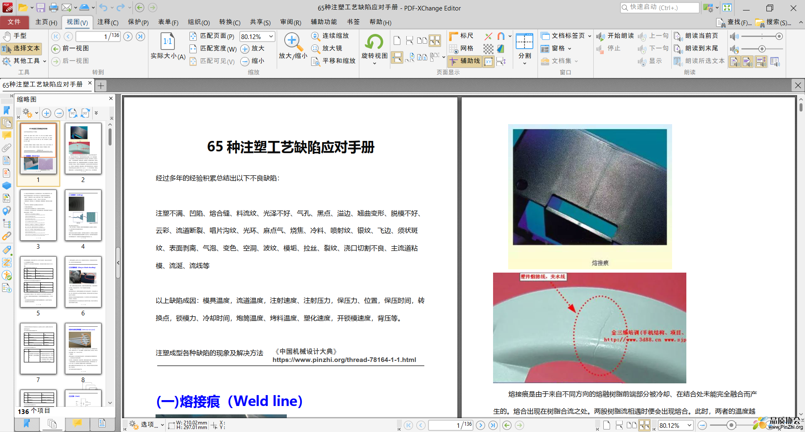
Task: Select page 4 thumbnail
Action: 83,216
